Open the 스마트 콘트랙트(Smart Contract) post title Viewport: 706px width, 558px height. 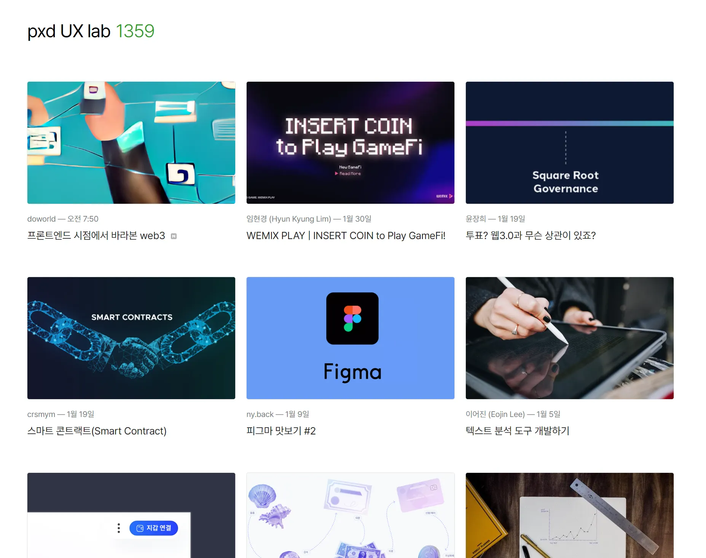(97, 431)
